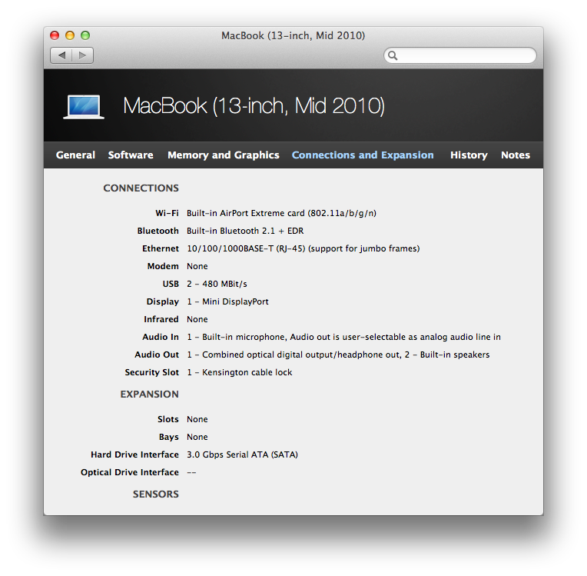Switch to the Notes tab
Viewport: 587px width, 576px height.
(516, 155)
